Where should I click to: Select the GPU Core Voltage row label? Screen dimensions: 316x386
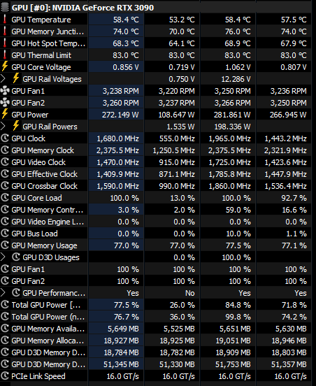41,67
